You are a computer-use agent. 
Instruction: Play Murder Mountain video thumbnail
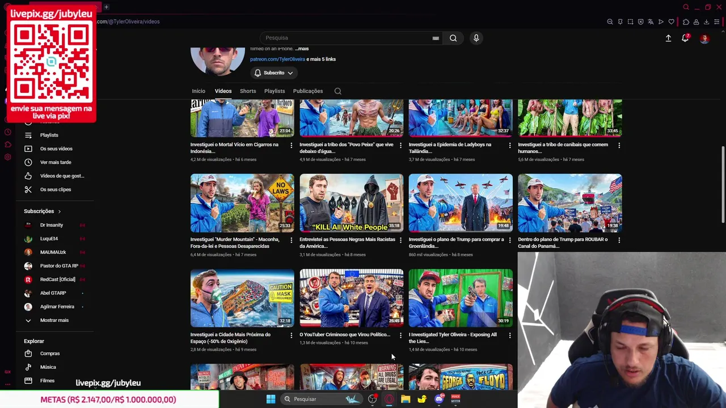tap(242, 203)
